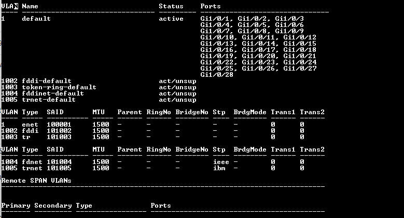Click port Gi1/0/3 in ports list
This screenshot has width=404, height=218.
(289, 19)
